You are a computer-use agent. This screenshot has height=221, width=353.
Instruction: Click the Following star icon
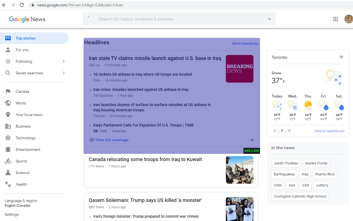(x=8, y=61)
